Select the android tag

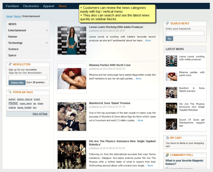click(x=12, y=99)
